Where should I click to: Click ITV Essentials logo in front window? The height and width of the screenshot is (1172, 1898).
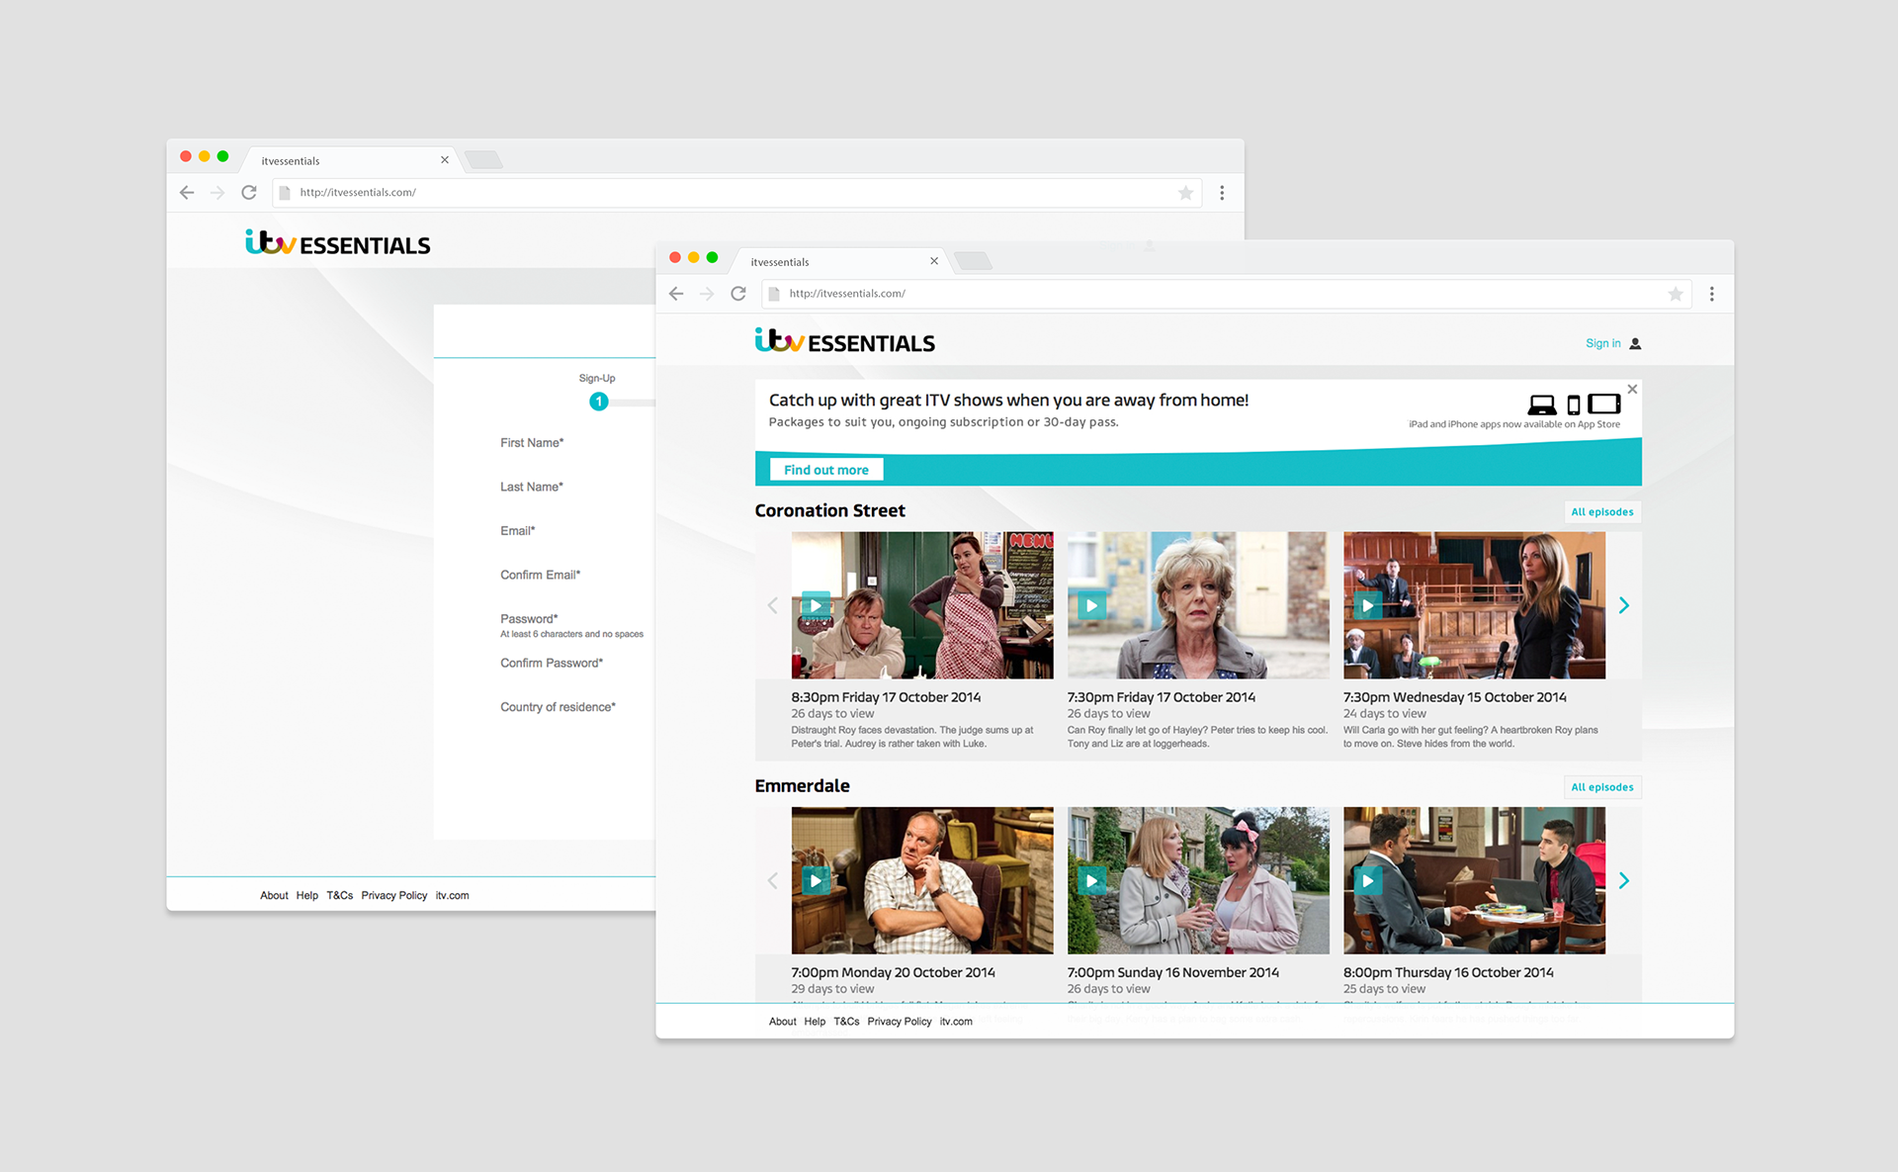tap(845, 342)
